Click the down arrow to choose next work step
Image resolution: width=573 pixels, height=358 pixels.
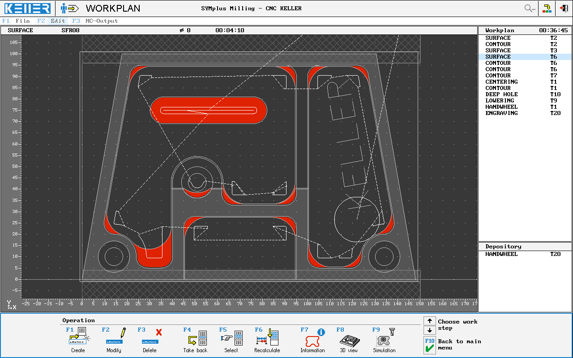click(430, 331)
